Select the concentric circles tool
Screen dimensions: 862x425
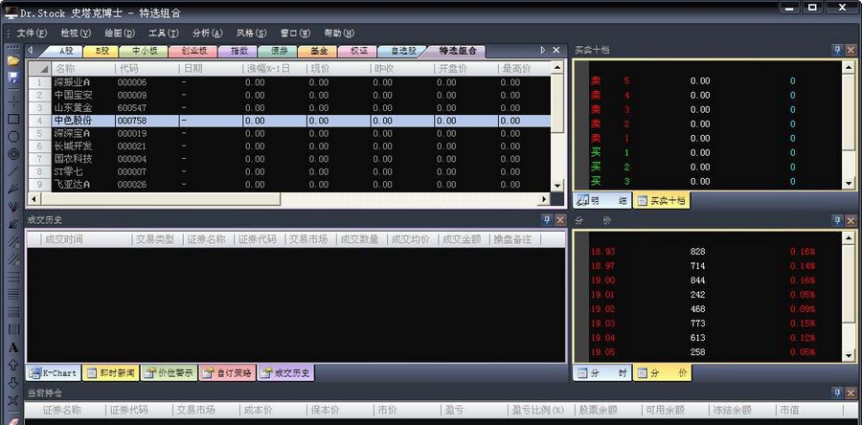tap(13, 154)
